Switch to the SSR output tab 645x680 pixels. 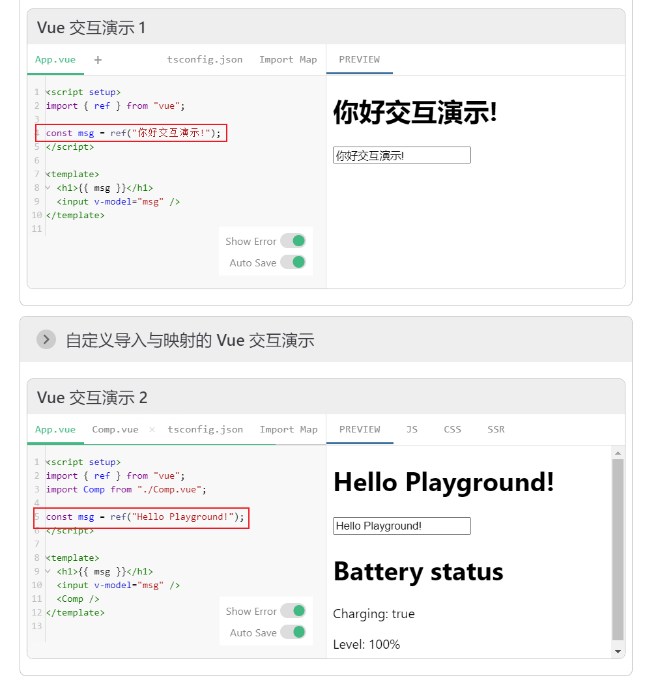(496, 429)
